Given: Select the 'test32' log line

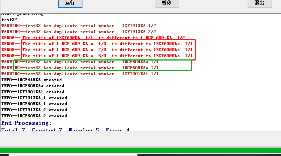Looking at the screenshot, I should [x=9, y=20].
